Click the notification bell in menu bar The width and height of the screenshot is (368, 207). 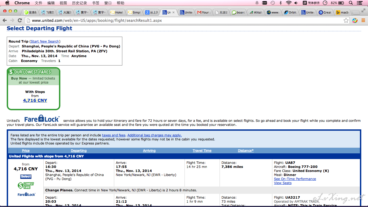click(x=257, y=3)
